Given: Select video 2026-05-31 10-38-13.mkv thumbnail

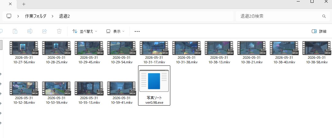Looking at the screenshot, I should coord(219,48).
